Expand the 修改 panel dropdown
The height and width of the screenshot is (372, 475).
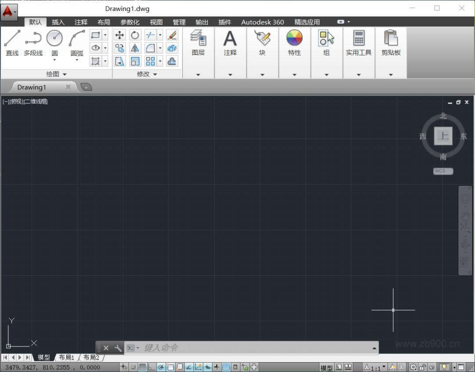[155, 74]
